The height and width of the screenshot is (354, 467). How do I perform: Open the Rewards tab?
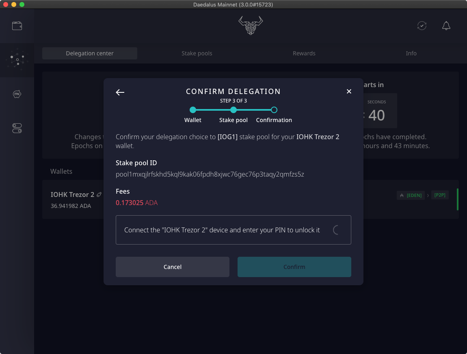pyautogui.click(x=304, y=53)
